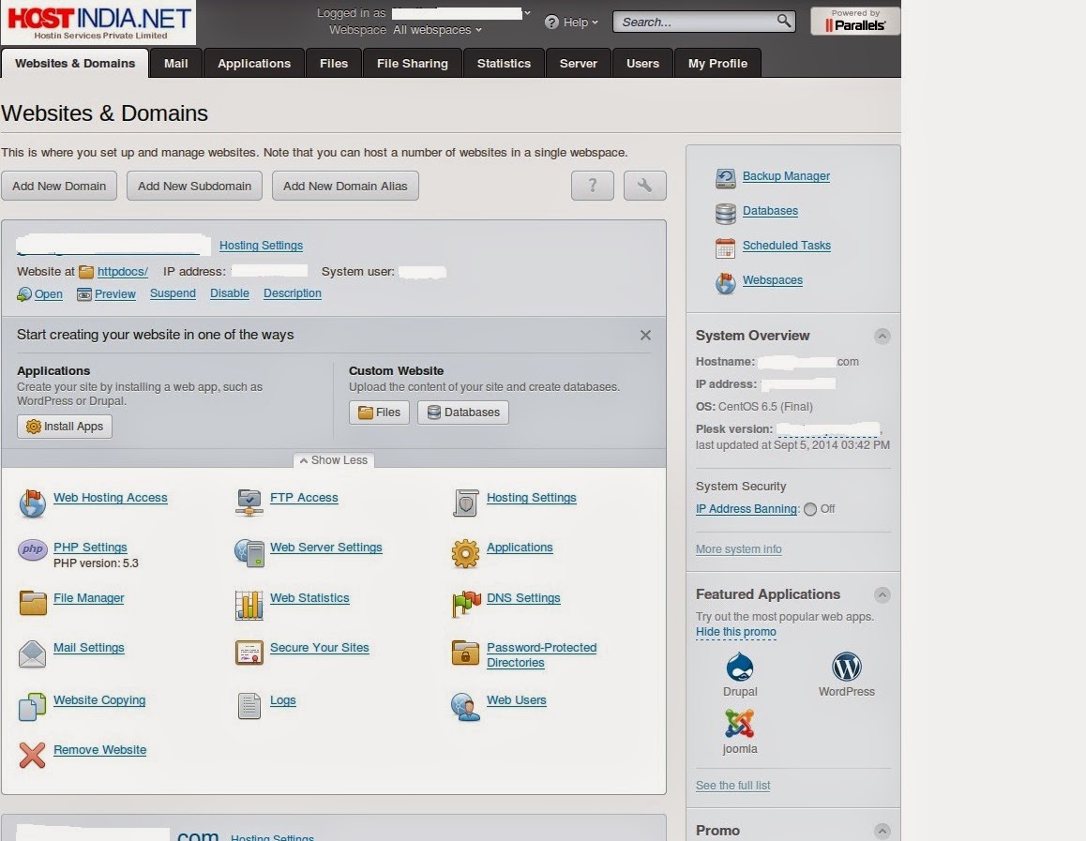Click inside the Search field
1086x841 pixels.
(x=699, y=21)
